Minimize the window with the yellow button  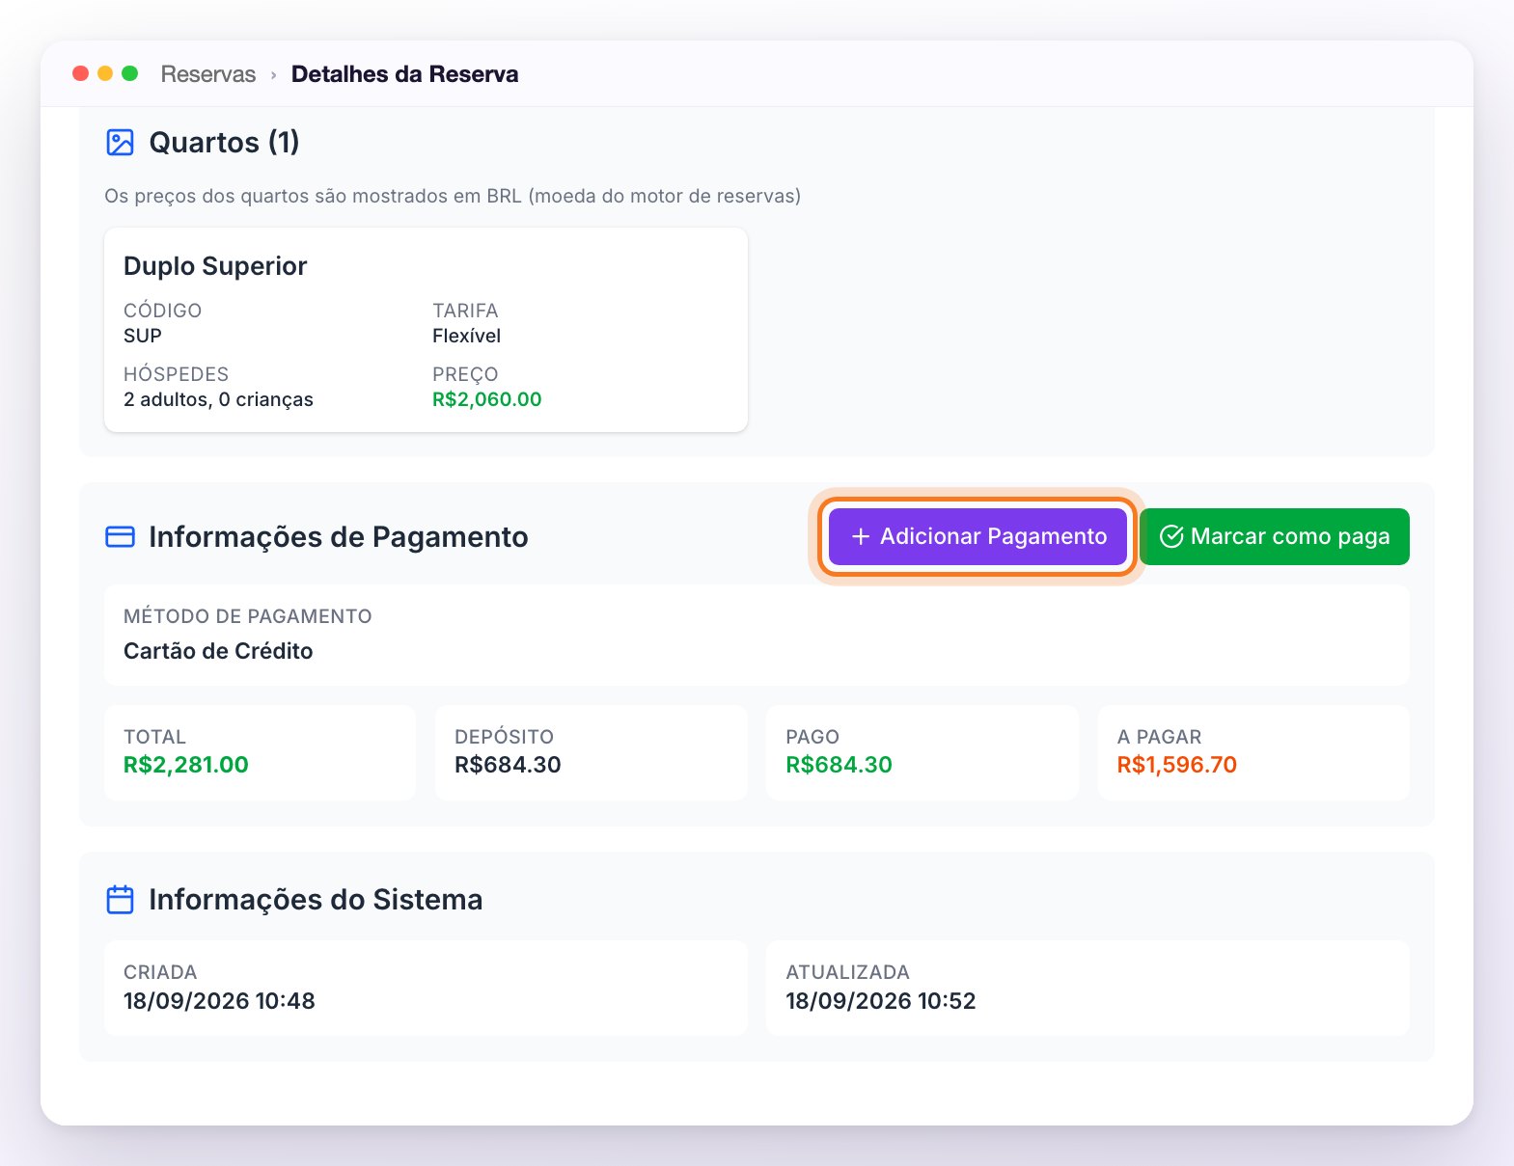pyautogui.click(x=105, y=73)
